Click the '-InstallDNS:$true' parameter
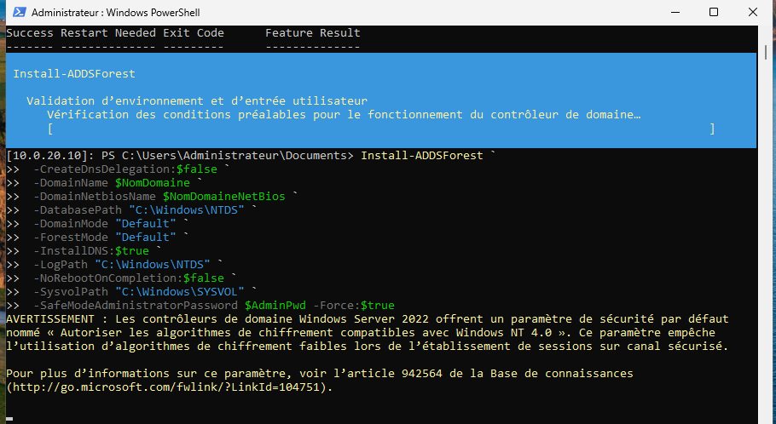The width and height of the screenshot is (776, 424). [91, 251]
